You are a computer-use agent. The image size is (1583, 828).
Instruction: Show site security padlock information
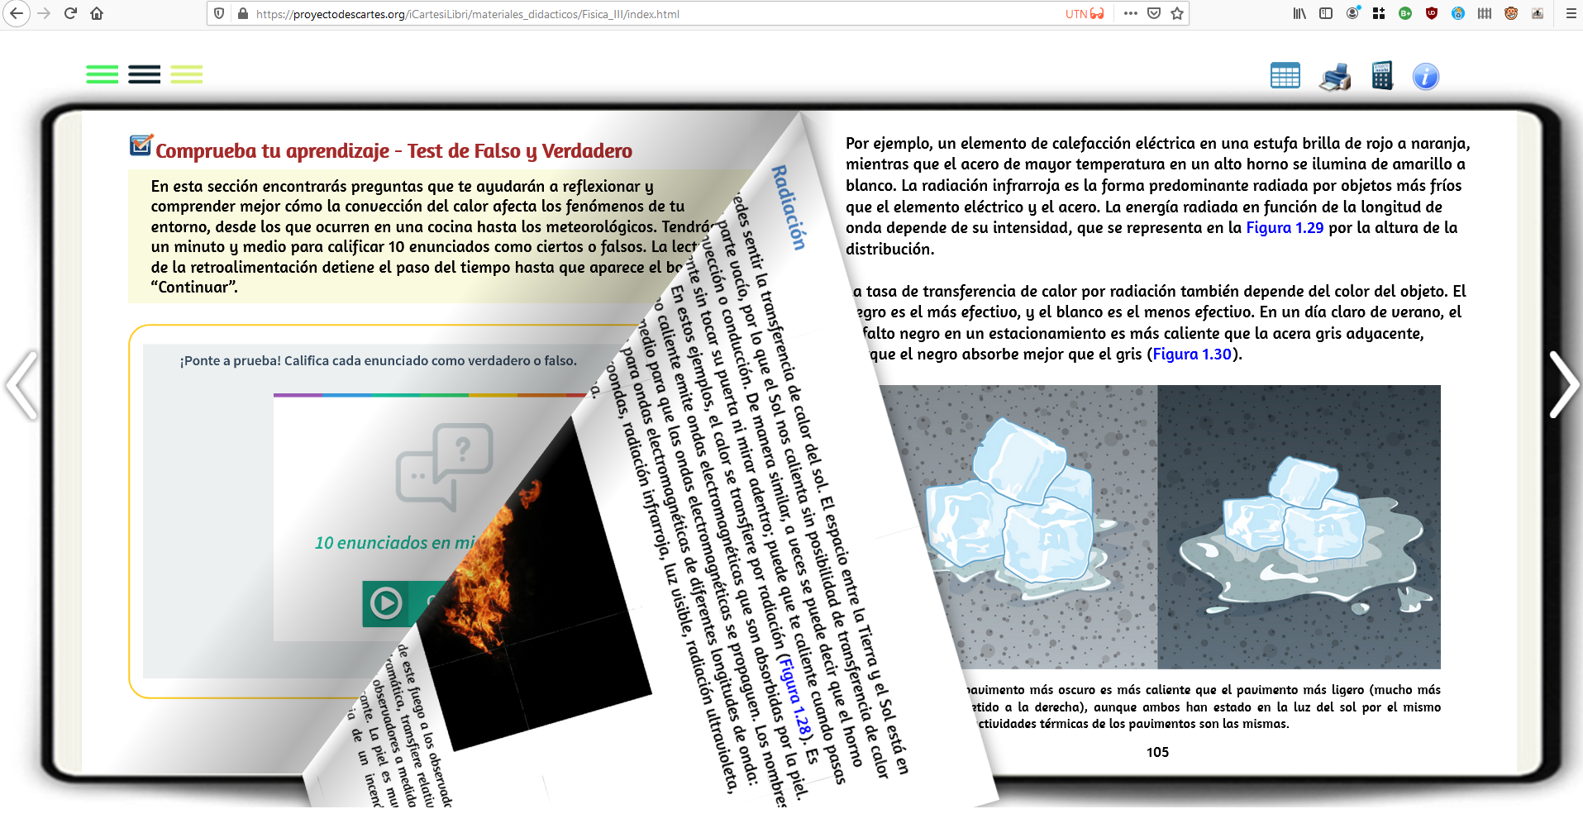pos(243,14)
